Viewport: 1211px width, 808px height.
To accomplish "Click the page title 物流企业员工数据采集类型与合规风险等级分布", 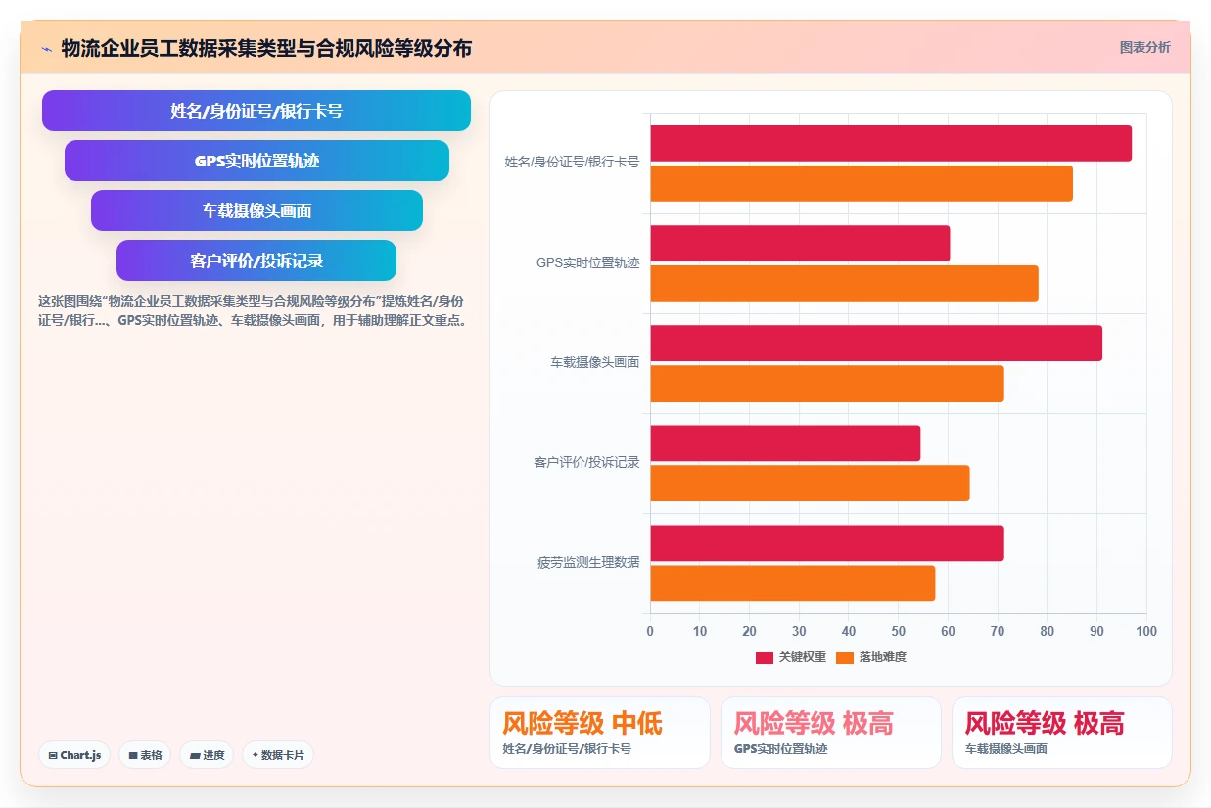I will 266,48.
